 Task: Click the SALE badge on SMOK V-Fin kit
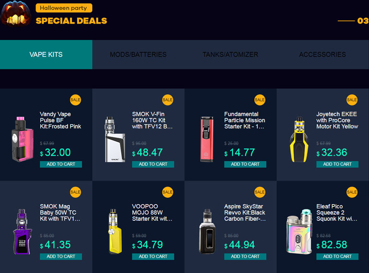coord(167,100)
